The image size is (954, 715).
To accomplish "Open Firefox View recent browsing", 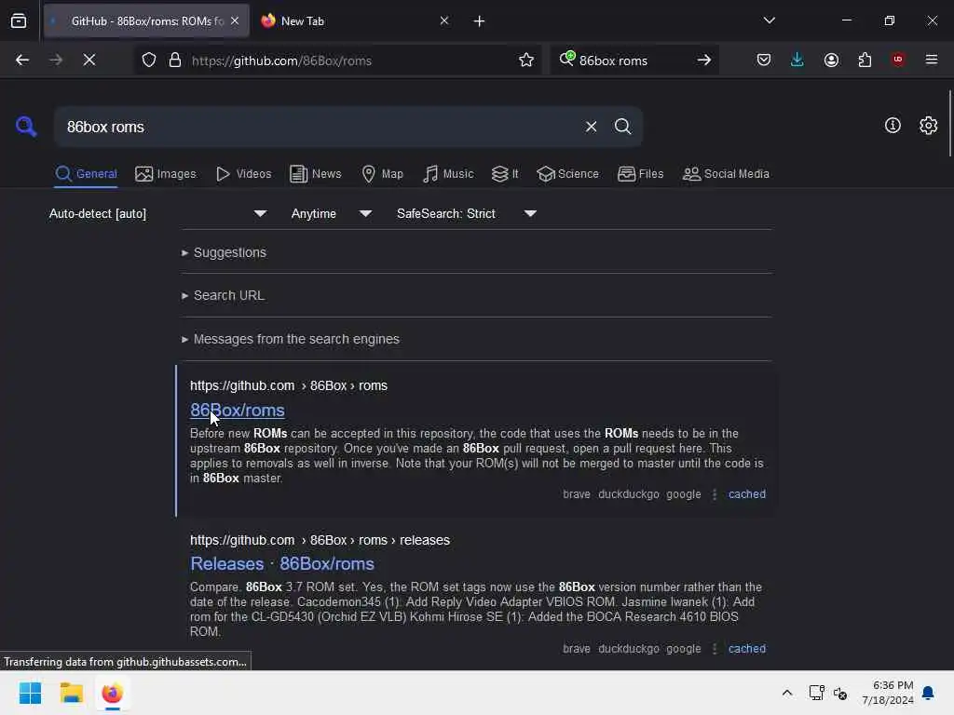I will (19, 21).
